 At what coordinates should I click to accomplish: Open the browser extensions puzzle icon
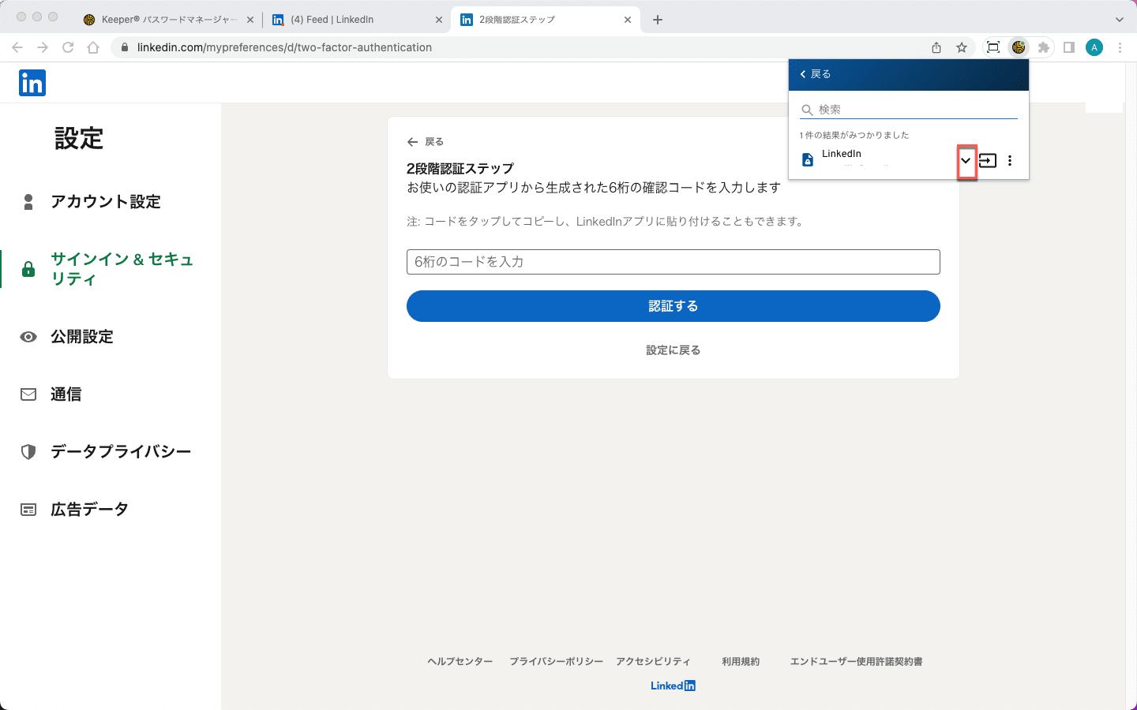(x=1044, y=47)
